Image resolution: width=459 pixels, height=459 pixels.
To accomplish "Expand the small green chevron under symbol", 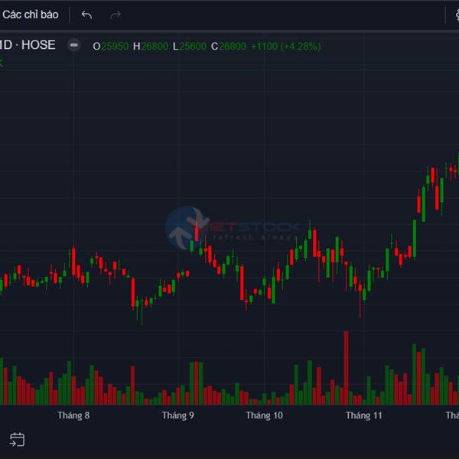I will (1, 63).
